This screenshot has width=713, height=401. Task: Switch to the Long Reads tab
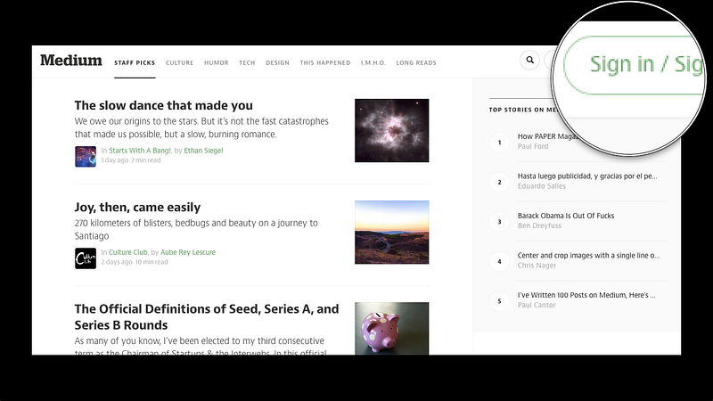[416, 62]
